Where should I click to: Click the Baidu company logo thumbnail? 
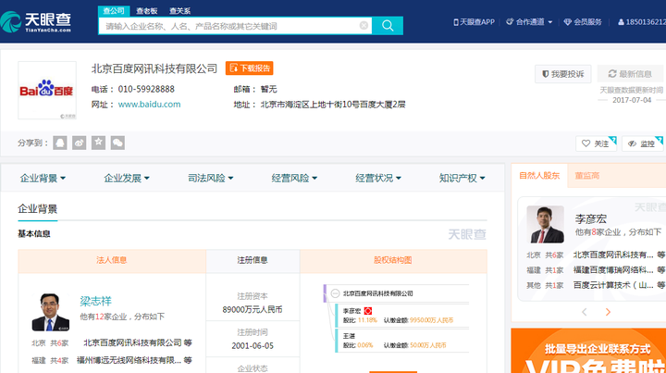tap(47, 91)
